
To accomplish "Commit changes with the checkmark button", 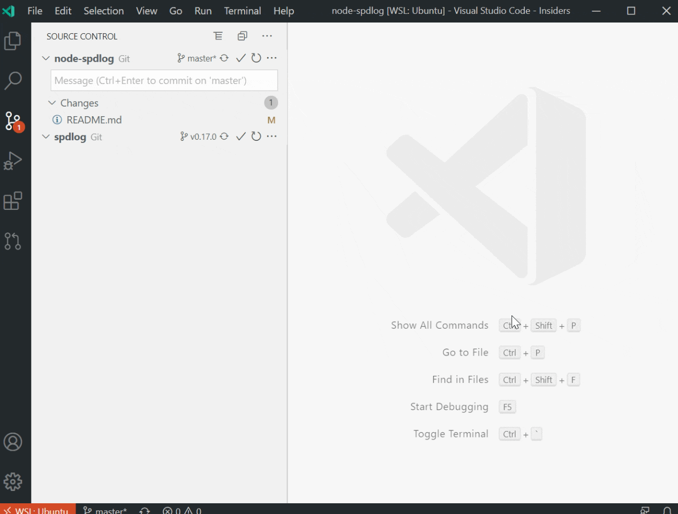I will (x=240, y=58).
